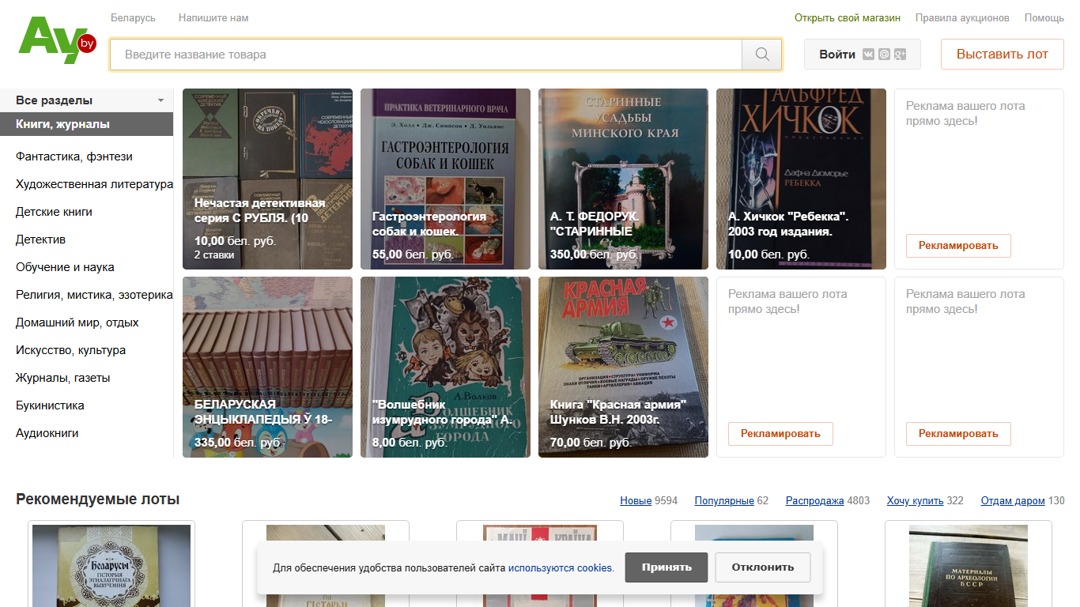Click the 70,00 бел. руб. price
Image resolution: width=1080 pixels, height=607 pixels.
click(591, 443)
